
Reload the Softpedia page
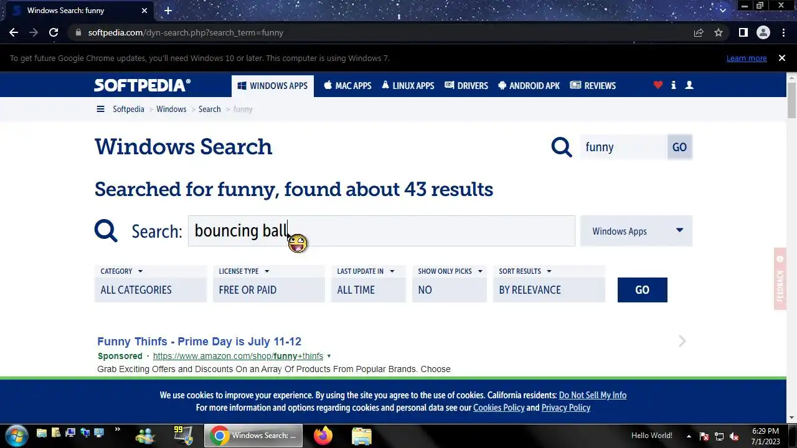[x=54, y=32]
